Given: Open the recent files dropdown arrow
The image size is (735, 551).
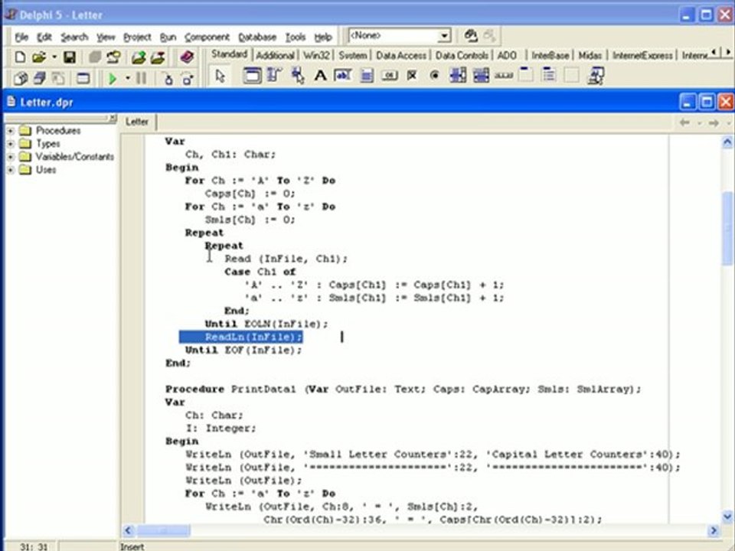Looking at the screenshot, I should (x=54, y=57).
